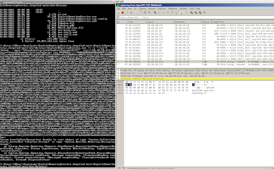Select packet 33 at time 56.116176
Screen dimensions: 274x169
click(195, 25)
